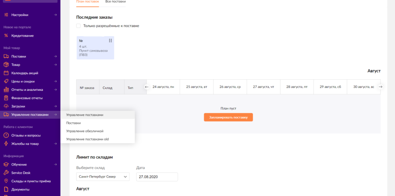Expand the Отчеты и аналитика submenu arrow
This screenshot has height=196, width=395.
[x=56, y=90]
